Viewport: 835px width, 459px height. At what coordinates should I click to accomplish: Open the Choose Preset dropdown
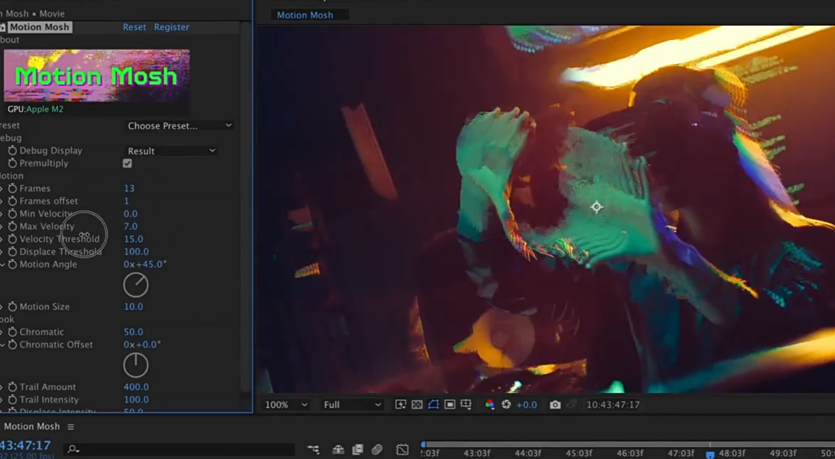tap(179, 125)
